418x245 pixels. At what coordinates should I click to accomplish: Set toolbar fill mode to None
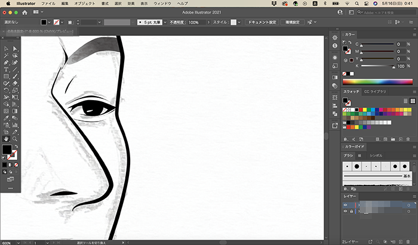[16, 165]
